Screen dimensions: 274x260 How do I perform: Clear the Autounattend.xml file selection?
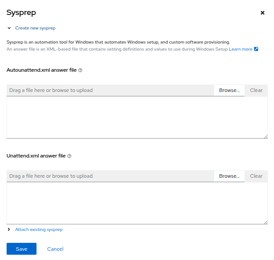[256, 90]
